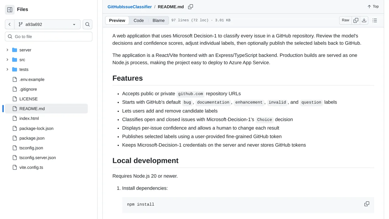Click the Files panel heading
The height and width of the screenshot is (219, 389).
22,9
